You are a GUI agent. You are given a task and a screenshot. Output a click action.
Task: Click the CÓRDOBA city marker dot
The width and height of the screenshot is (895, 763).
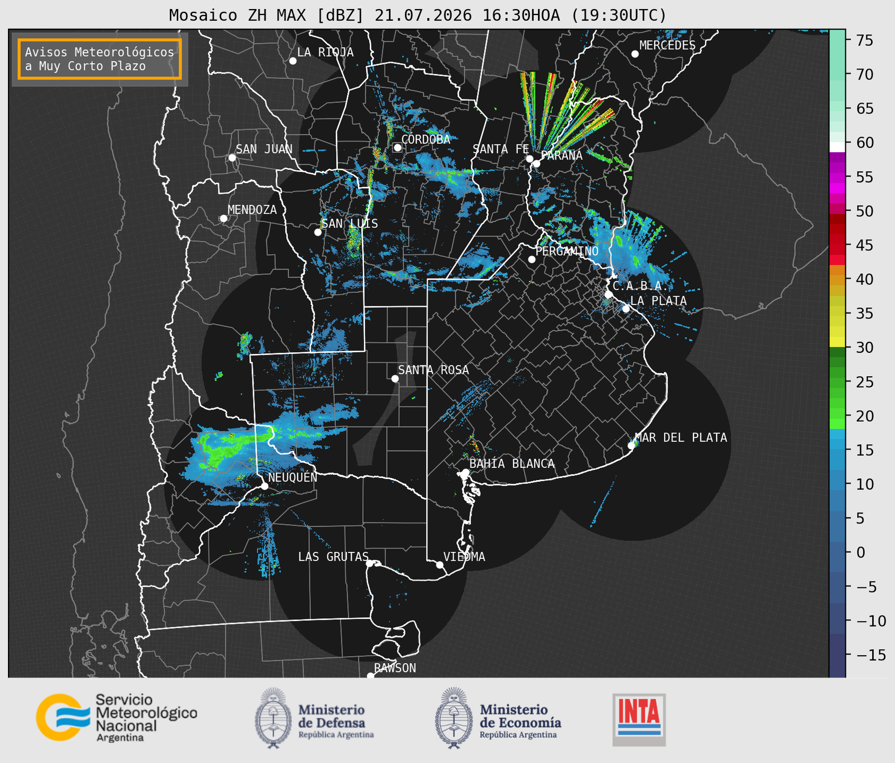click(x=397, y=148)
